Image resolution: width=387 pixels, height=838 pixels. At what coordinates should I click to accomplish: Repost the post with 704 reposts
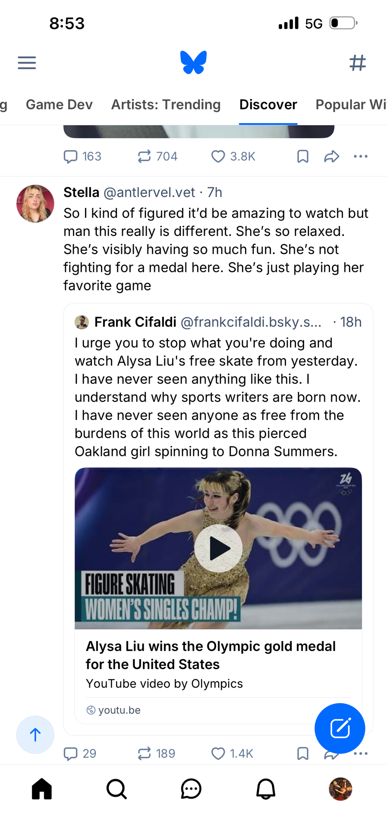(144, 157)
